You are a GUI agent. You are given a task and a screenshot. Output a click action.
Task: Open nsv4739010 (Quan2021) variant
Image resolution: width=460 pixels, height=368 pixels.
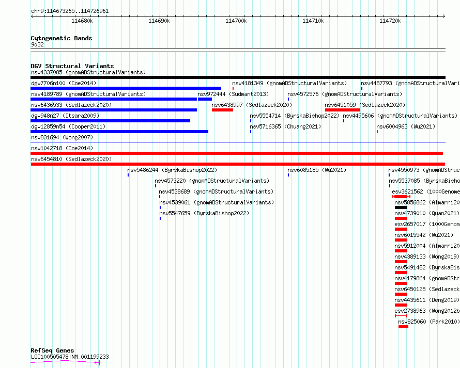(427, 213)
